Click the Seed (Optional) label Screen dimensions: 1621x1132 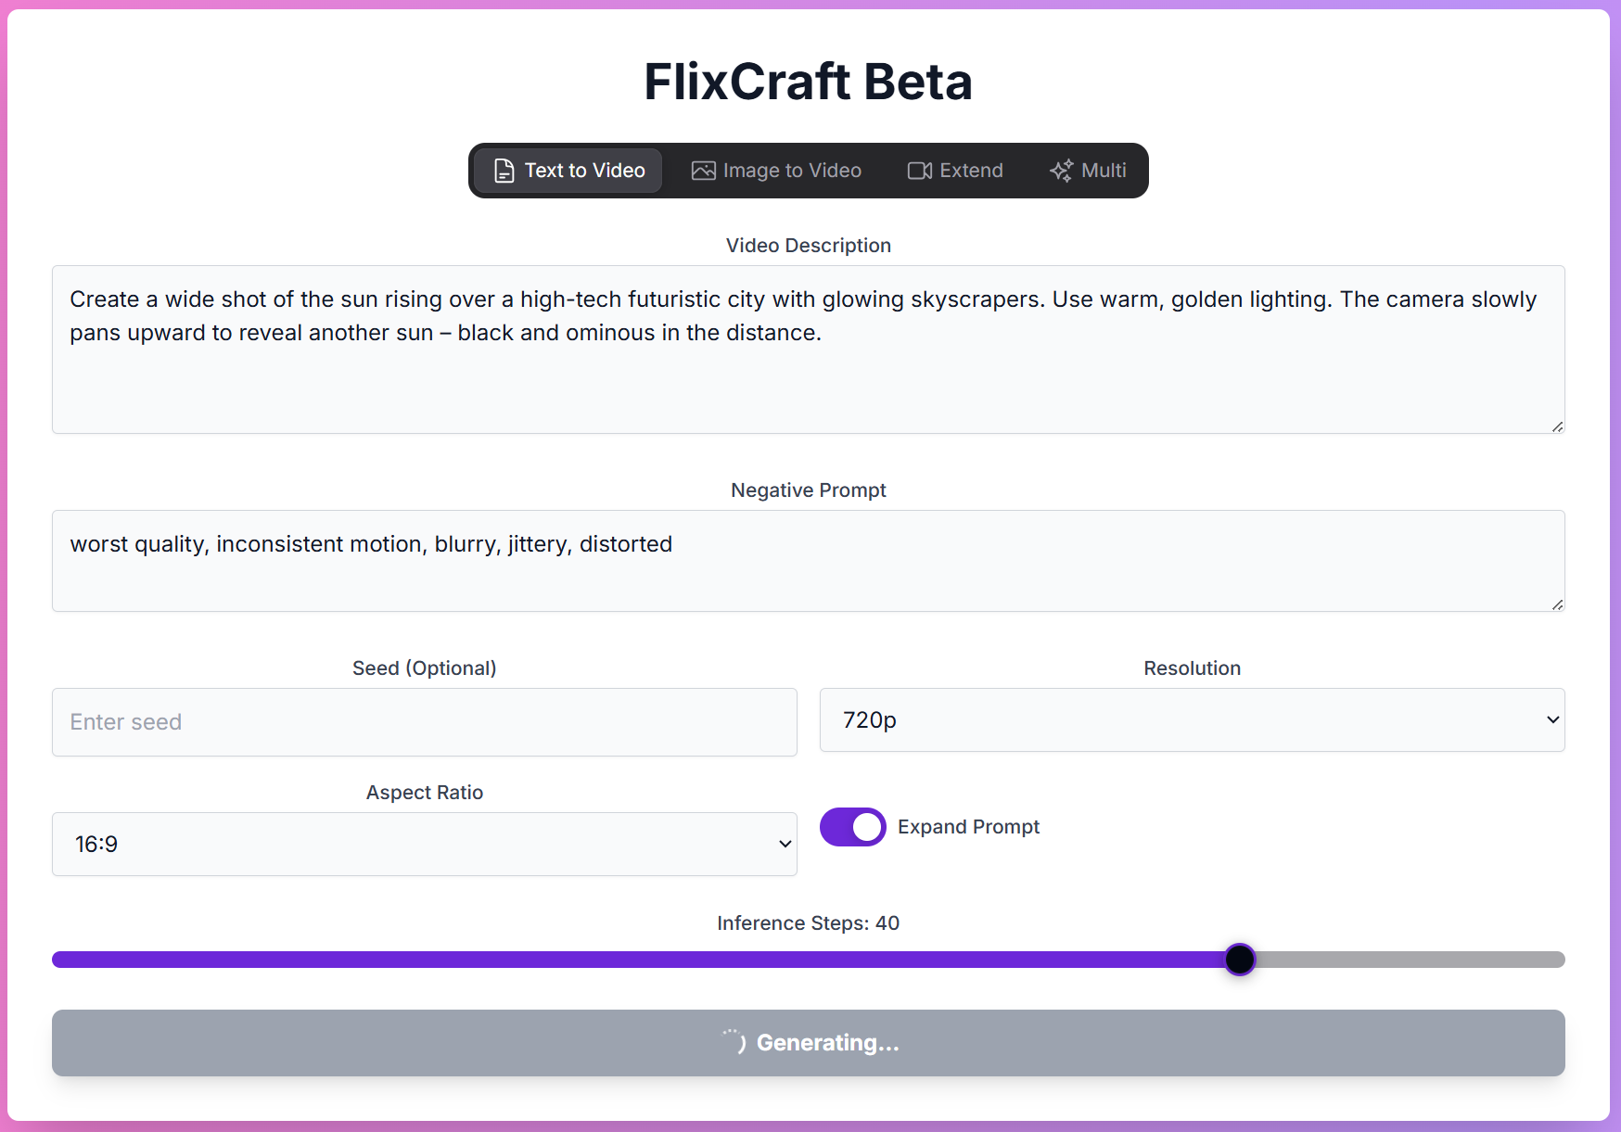point(425,668)
